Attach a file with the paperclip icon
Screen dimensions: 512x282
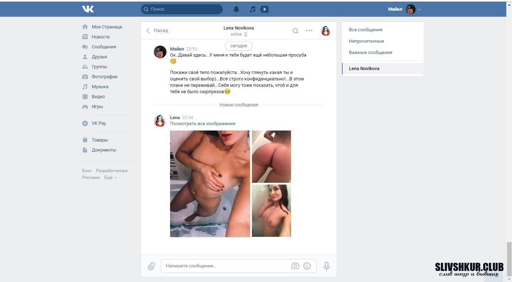point(151,266)
